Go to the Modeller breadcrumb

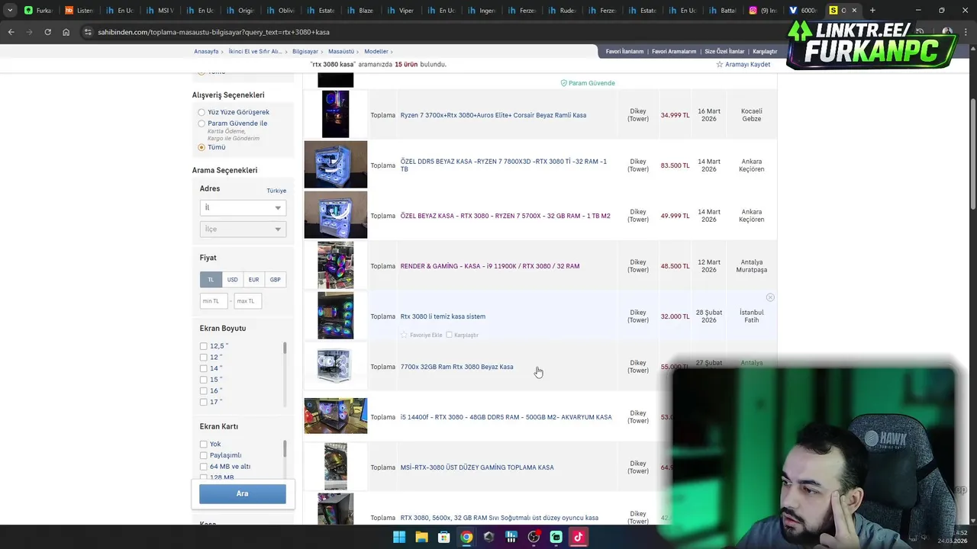(376, 52)
